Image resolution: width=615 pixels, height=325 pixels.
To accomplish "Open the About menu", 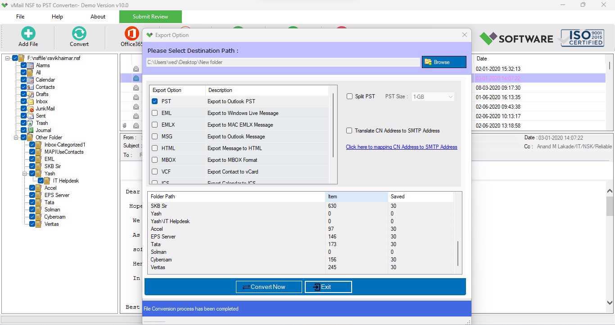I will 98,17.
